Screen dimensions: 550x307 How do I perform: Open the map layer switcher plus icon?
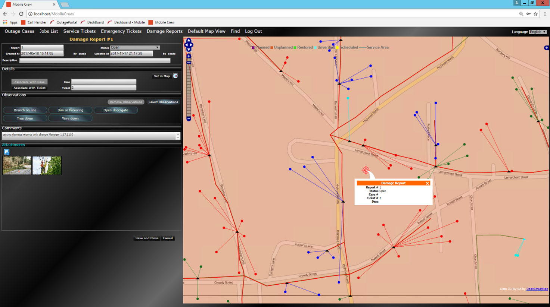[546, 48]
